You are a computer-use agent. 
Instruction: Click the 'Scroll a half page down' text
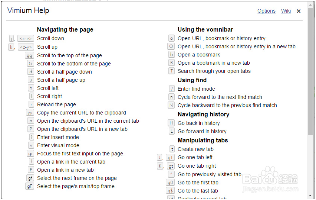[x=65, y=72]
